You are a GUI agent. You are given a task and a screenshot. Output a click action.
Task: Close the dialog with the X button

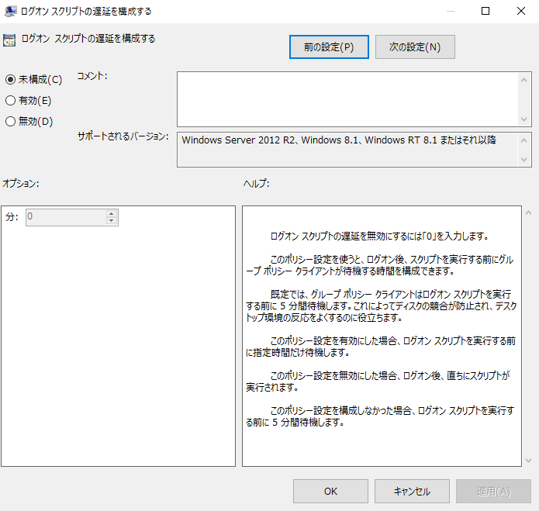[521, 11]
